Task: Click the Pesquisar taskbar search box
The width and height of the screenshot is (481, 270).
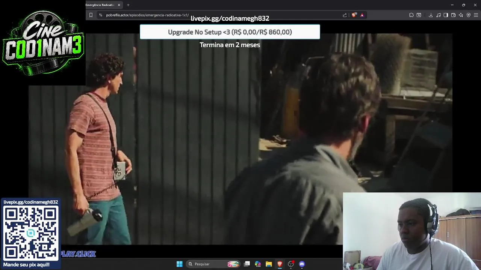Action: [213, 264]
